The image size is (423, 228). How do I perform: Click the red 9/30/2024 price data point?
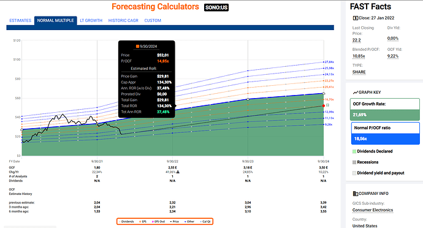[324, 106]
